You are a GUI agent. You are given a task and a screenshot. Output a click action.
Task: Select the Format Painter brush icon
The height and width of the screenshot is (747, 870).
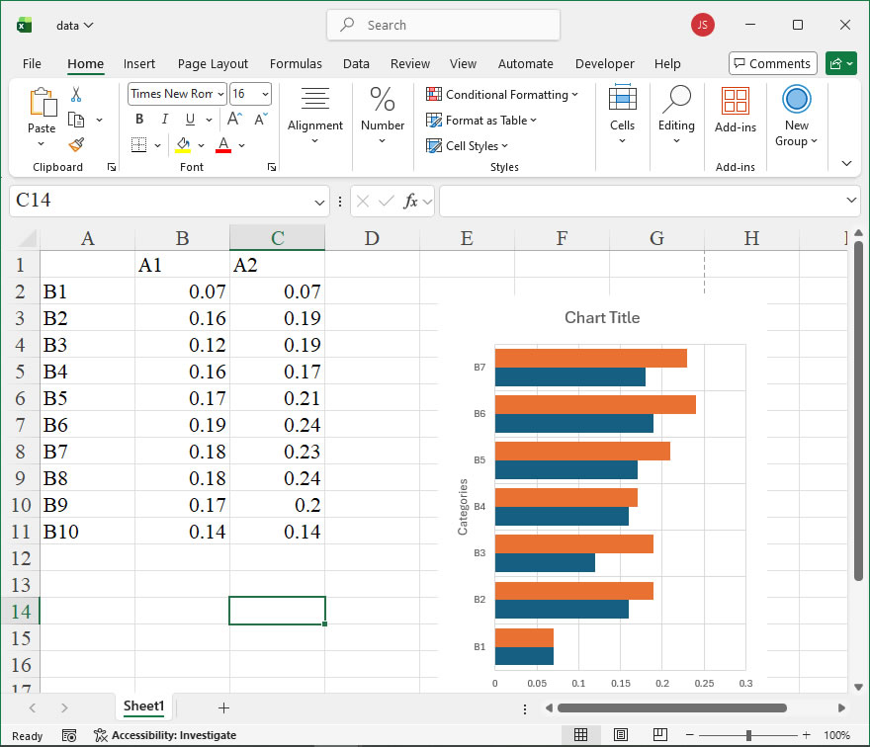(76, 144)
